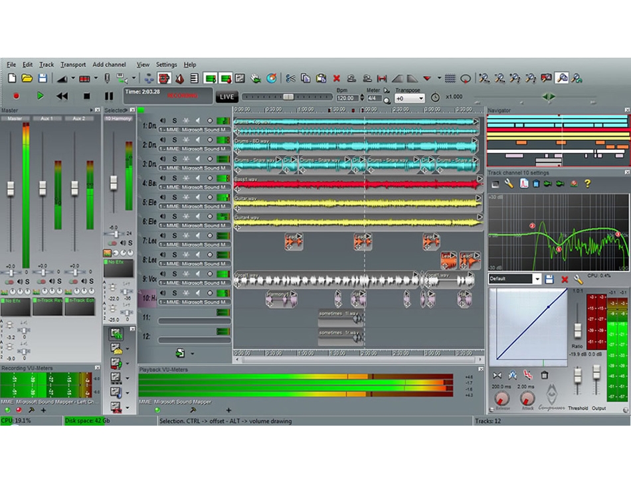The width and height of the screenshot is (631, 484).
Task: Solo the Aux 1 channel
Action: pos(59,281)
